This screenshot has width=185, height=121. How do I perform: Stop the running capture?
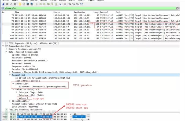pyautogui.click(x=7, y=4)
